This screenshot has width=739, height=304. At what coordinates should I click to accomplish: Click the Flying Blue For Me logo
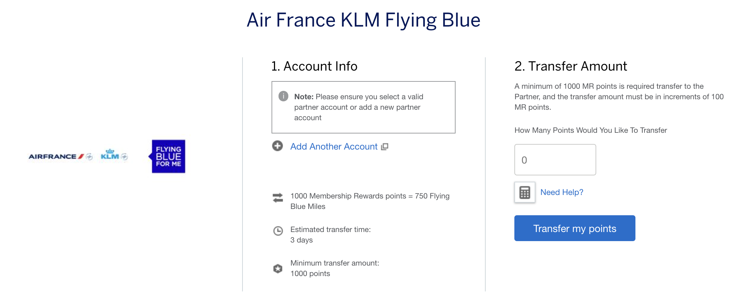click(x=168, y=157)
